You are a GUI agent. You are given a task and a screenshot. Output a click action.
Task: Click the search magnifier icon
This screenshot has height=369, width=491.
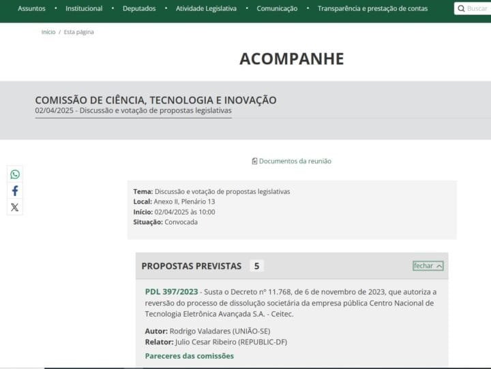click(x=461, y=9)
